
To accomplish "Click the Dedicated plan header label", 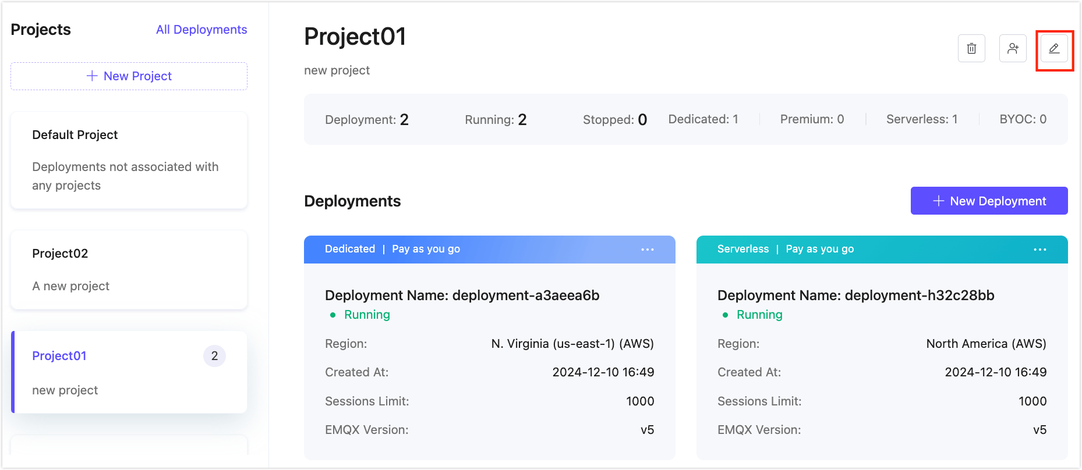I will [349, 249].
